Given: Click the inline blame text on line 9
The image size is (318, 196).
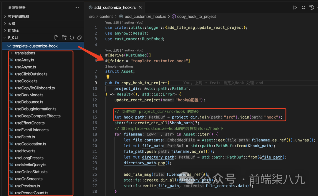Looking at the screenshot, I should coord(223,83).
